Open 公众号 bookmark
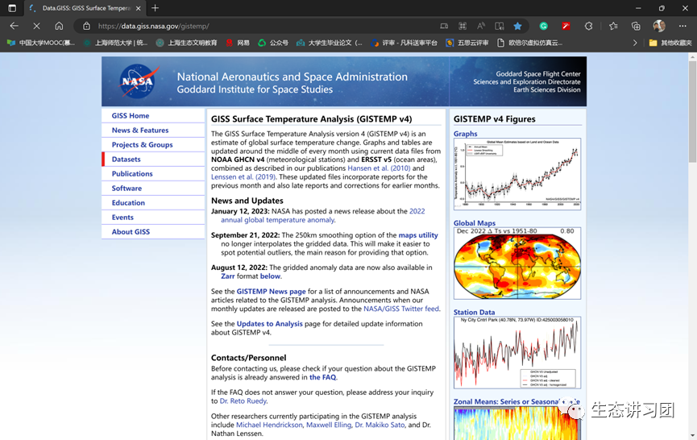 (x=273, y=43)
